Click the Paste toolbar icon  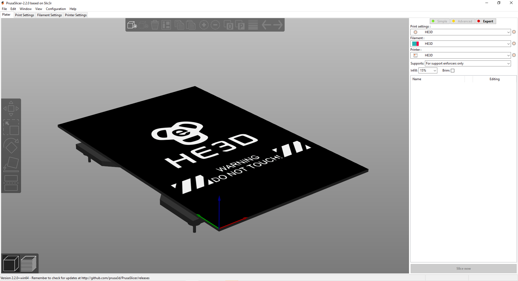190,25
